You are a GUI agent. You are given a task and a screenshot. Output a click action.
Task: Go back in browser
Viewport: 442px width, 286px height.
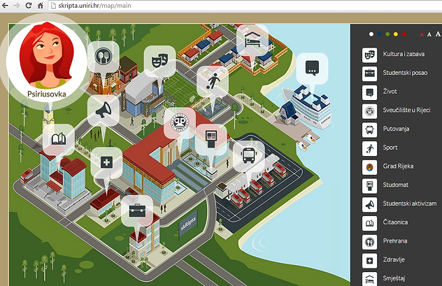coord(5,6)
